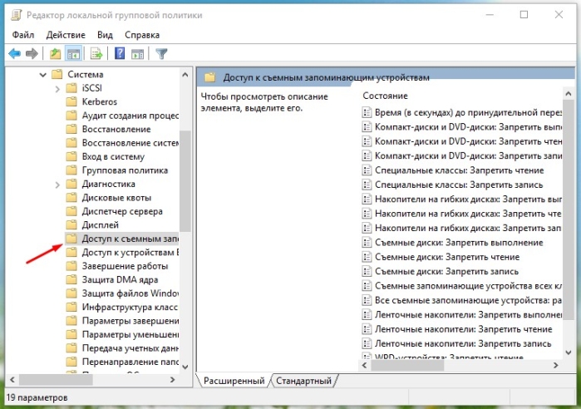581x409 pixels.
Task: Expand the iSCSI folder node
Action: click(x=57, y=89)
